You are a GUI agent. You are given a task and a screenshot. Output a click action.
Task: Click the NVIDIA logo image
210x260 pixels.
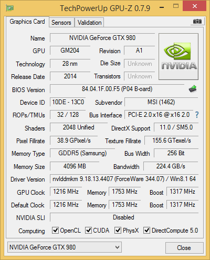178,57
